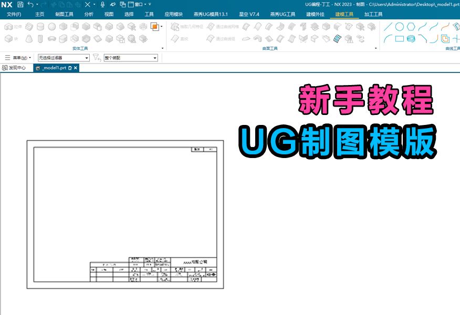Screen dimensions: 460x315
Task: Click the 通过曲线组 tool
Action: pyautogui.click(x=209, y=38)
